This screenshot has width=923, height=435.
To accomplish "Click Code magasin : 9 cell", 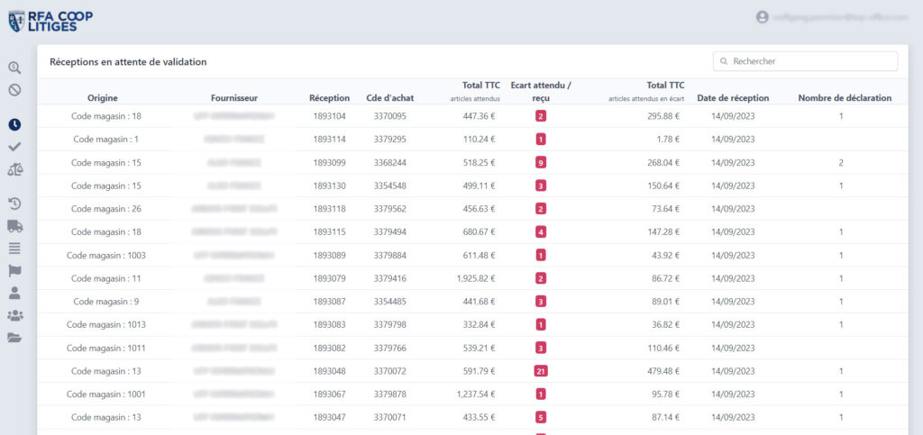I will [106, 302].
